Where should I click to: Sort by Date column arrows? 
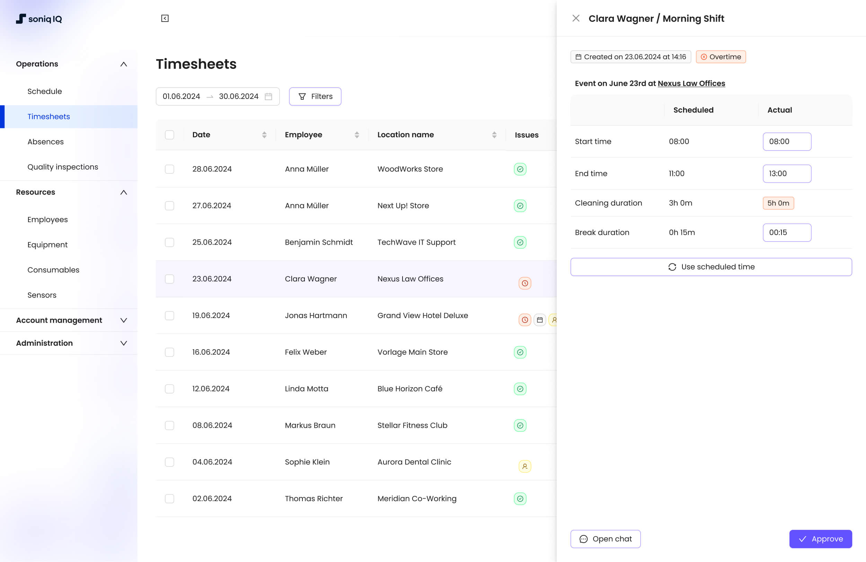point(264,135)
